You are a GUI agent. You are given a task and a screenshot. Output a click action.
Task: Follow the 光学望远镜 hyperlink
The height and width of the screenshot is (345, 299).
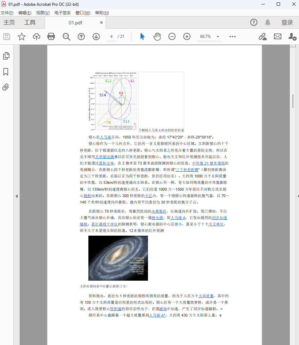click(104, 157)
